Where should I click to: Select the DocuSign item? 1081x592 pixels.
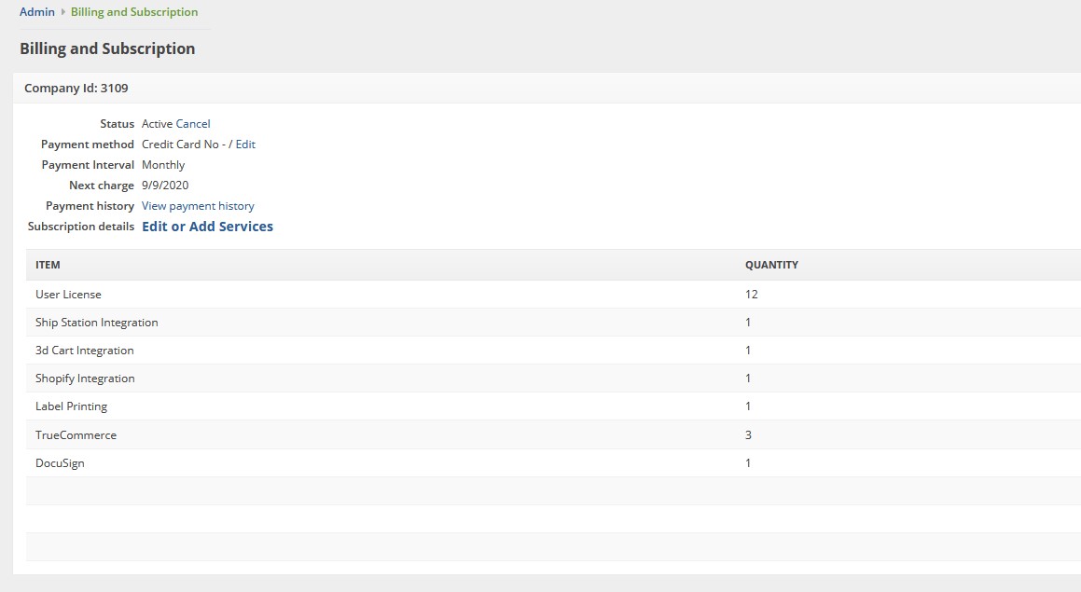60,463
